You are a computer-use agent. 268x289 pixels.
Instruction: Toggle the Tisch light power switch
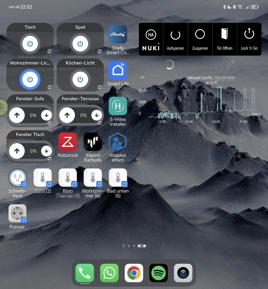(30, 44)
